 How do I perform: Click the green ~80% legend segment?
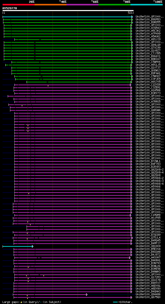(114, 4)
